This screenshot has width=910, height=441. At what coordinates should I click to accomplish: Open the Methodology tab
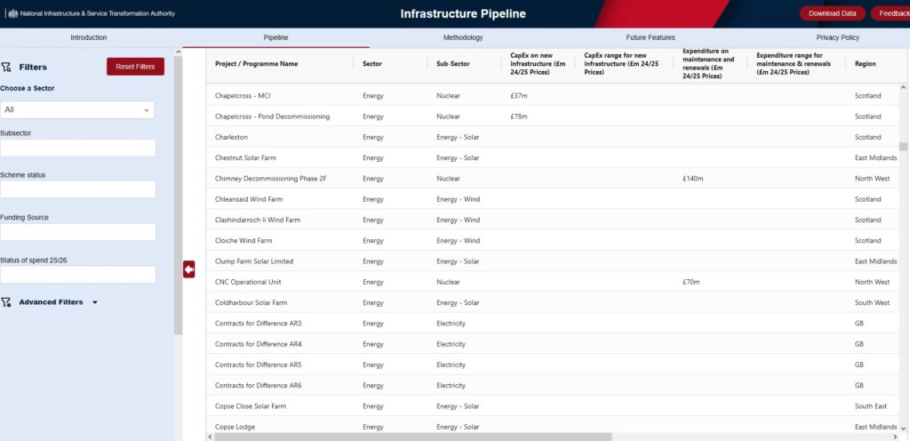coord(463,37)
